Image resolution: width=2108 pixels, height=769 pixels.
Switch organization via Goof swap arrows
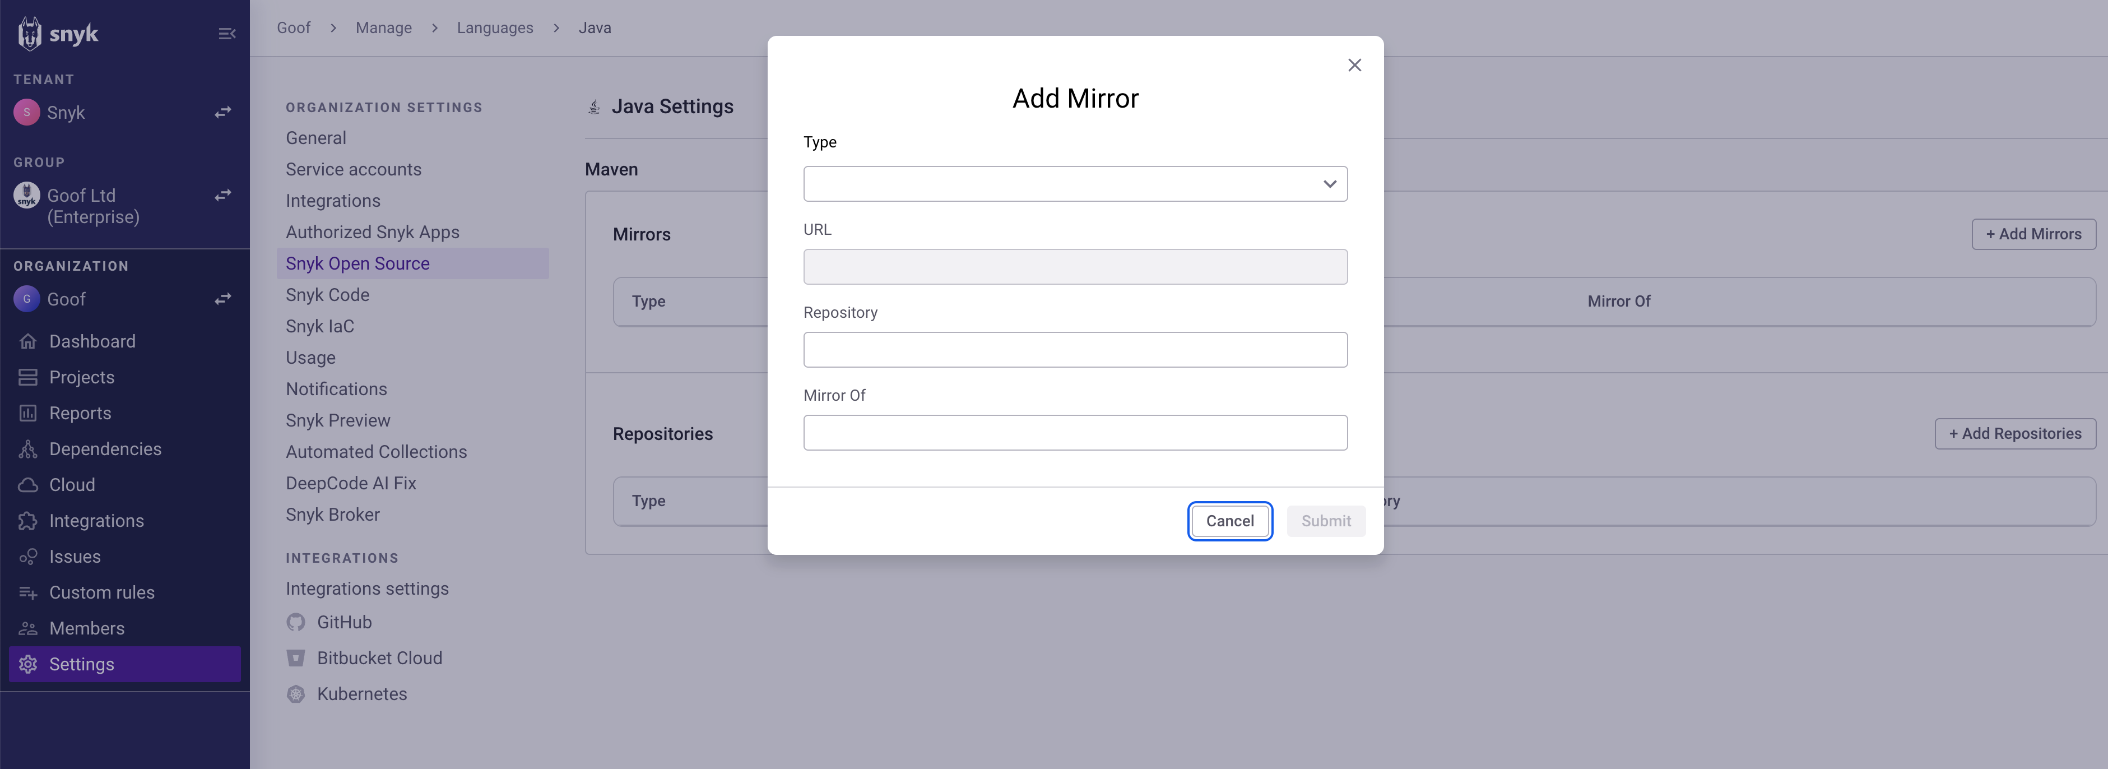[x=222, y=299]
